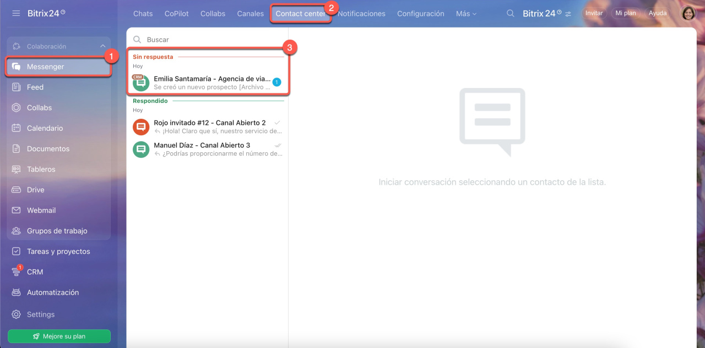Open Tareas y proyectos checkbox icon
The height and width of the screenshot is (348, 705).
[17, 251]
